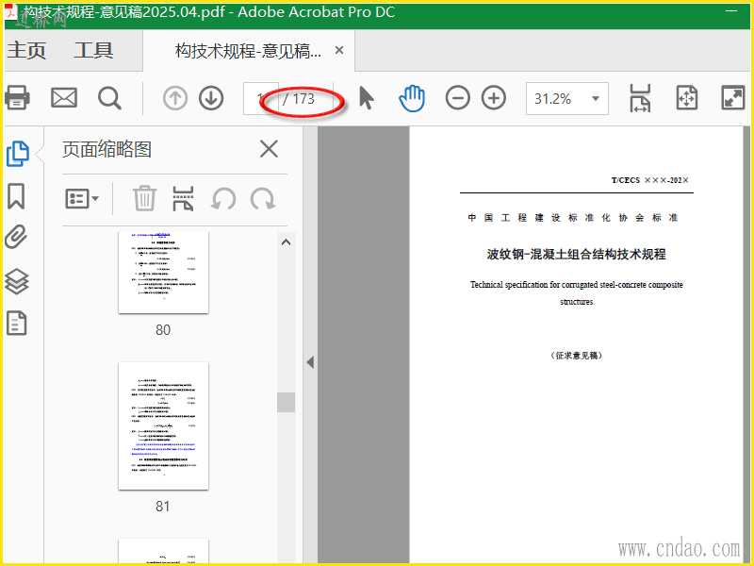The height and width of the screenshot is (566, 754).
Task: Click the T/CECS standard number text
Action: click(650, 180)
